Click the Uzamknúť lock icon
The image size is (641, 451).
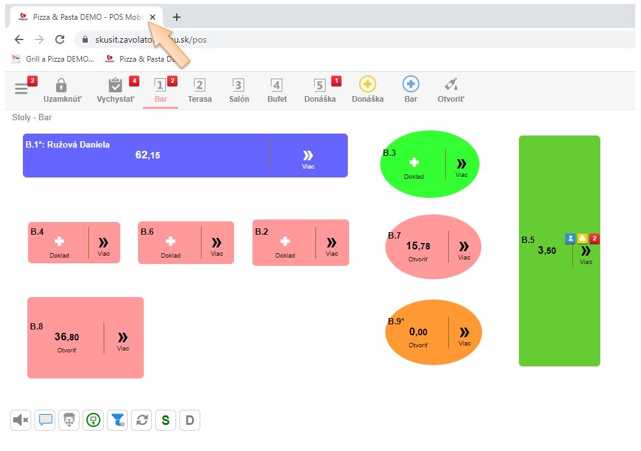coord(61,85)
